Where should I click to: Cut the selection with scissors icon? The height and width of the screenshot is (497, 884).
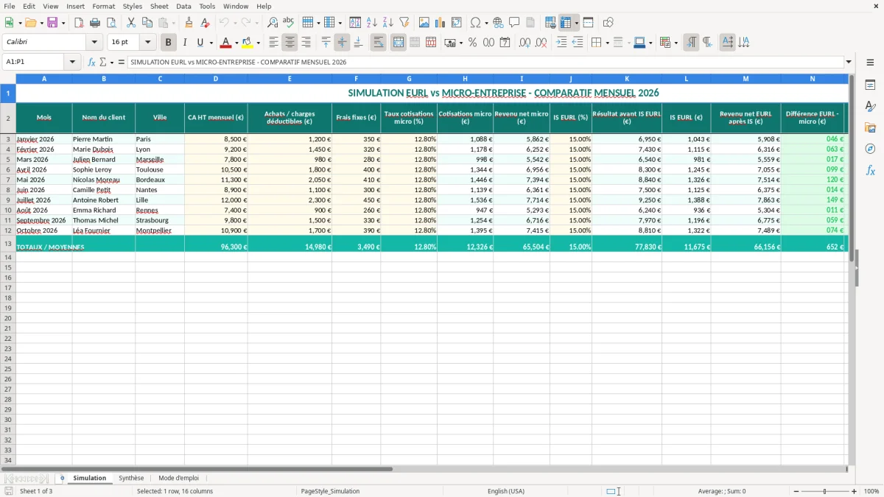point(131,23)
